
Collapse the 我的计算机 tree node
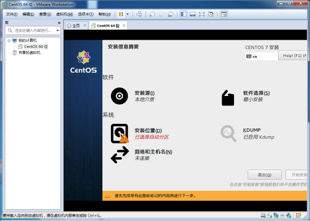[9, 41]
